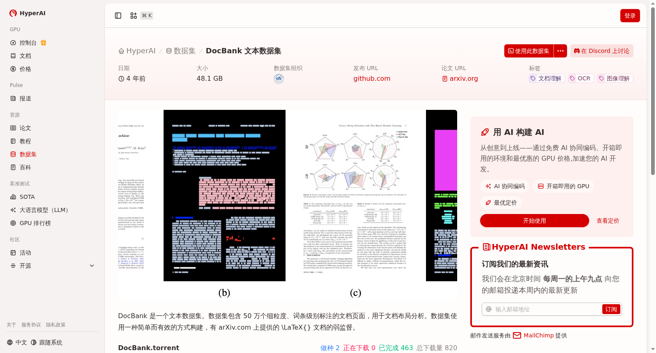The width and height of the screenshot is (656, 353).
Task: Click the 开始使用 button
Action: (x=535, y=221)
